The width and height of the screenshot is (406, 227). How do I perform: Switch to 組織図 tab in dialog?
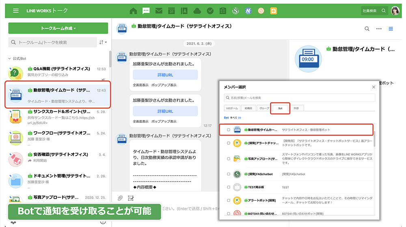(x=248, y=108)
